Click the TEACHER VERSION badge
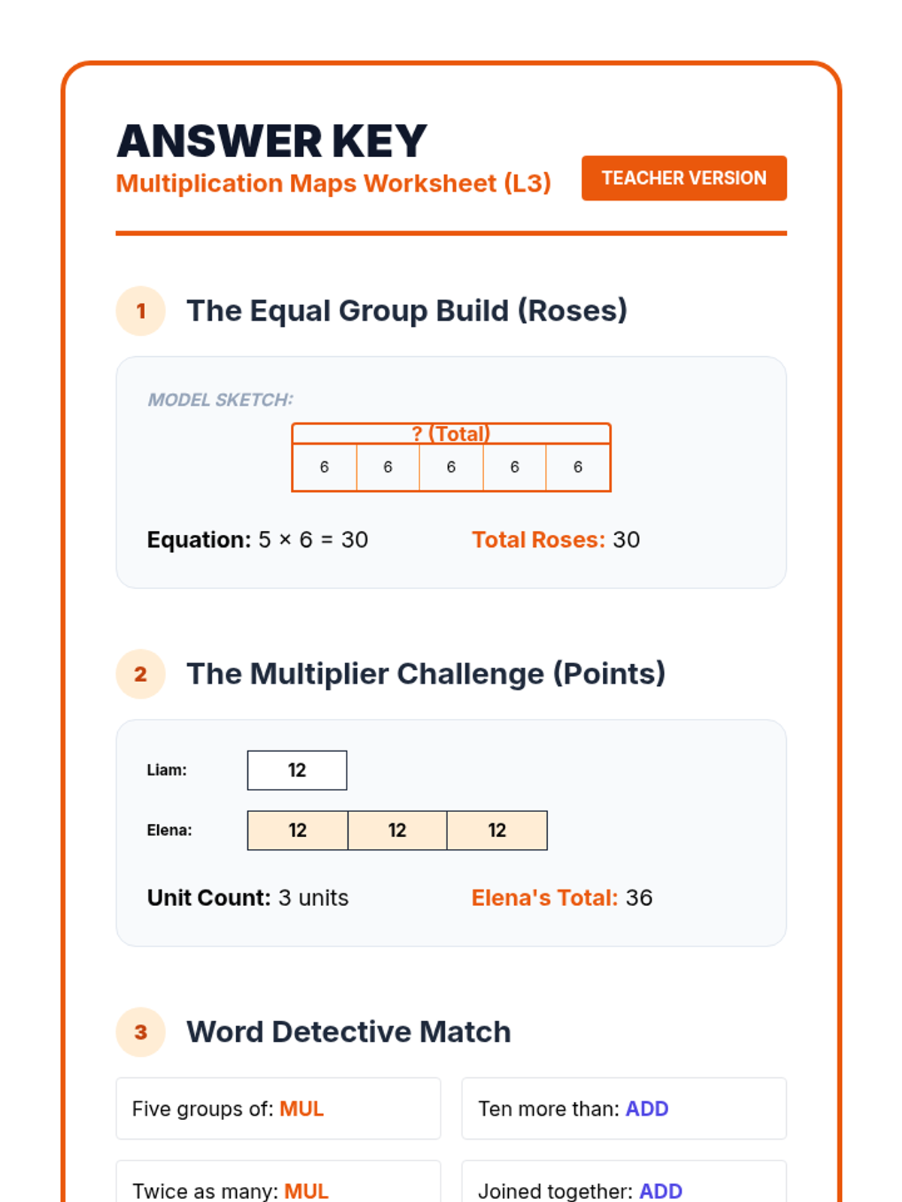The height and width of the screenshot is (1202, 902). click(684, 178)
